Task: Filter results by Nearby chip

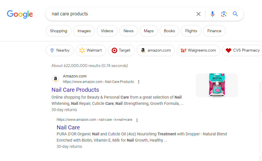Action: [60, 50]
